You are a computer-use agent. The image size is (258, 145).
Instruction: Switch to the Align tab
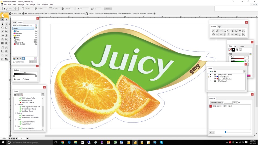[x=219, y=27]
